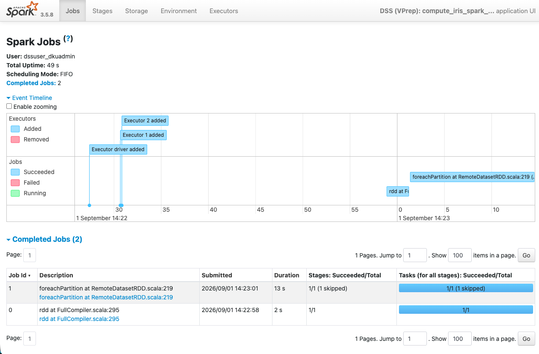Click the red Removed executors legend swatch
The image size is (539, 354).
click(x=15, y=139)
